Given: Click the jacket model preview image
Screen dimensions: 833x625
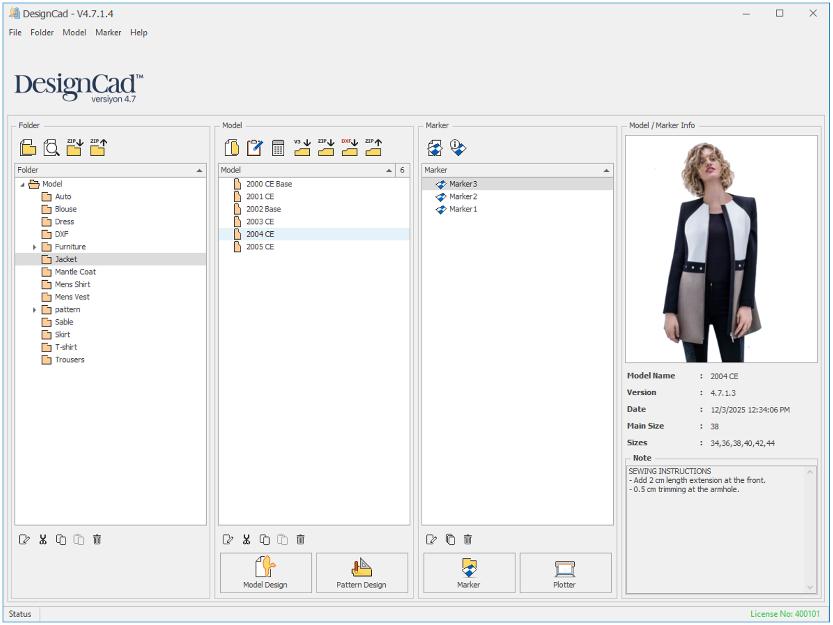Looking at the screenshot, I should tap(721, 249).
